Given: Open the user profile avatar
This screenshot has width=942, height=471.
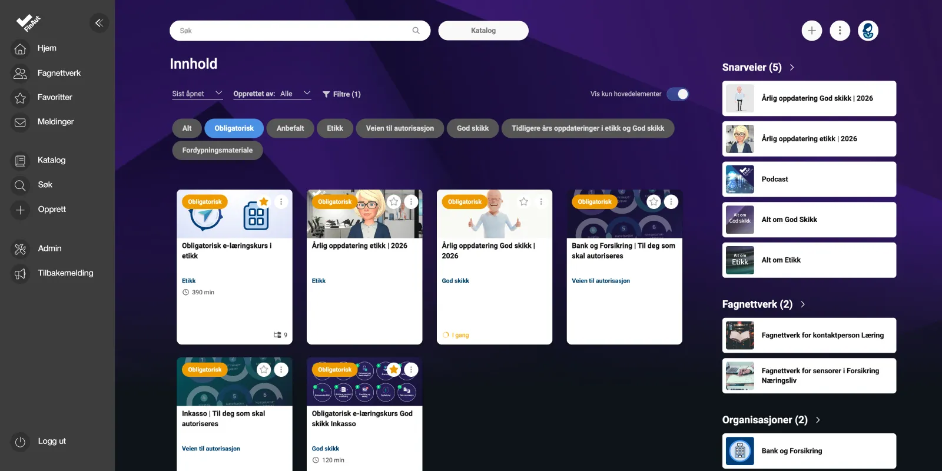Looking at the screenshot, I should click(x=868, y=31).
